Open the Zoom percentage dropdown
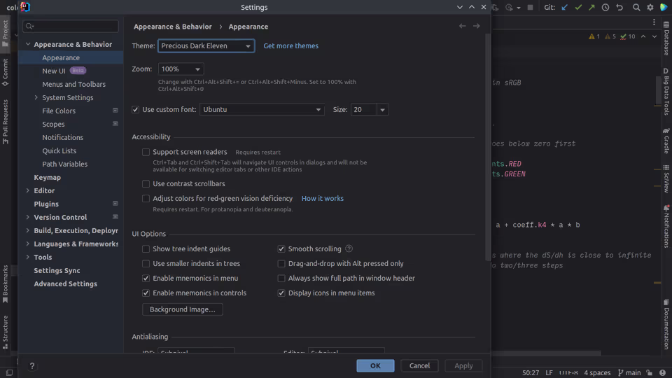The image size is (672, 378). point(181,69)
